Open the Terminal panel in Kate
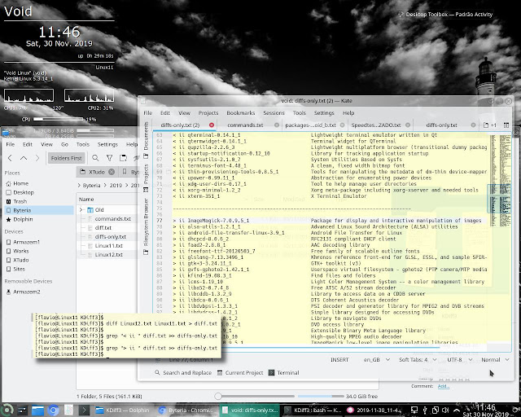This screenshot has width=521, height=417. point(284,373)
